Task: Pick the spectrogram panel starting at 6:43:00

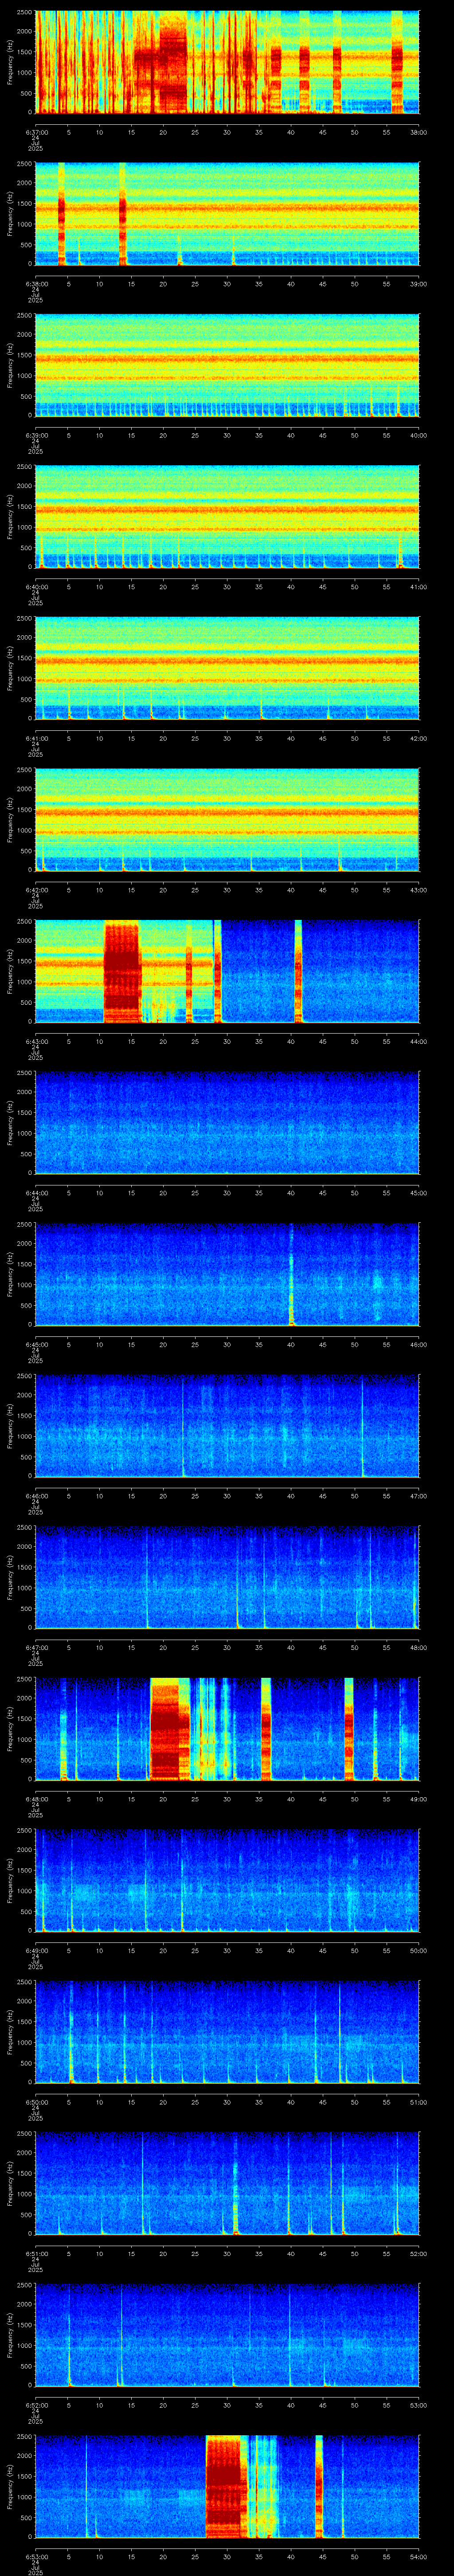Action: pyautogui.click(x=227, y=971)
